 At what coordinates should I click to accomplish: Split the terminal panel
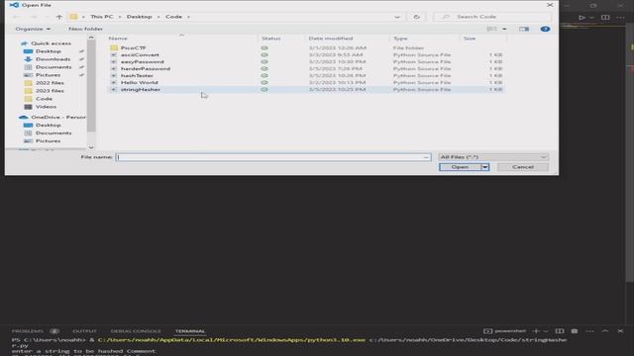tap(559, 331)
